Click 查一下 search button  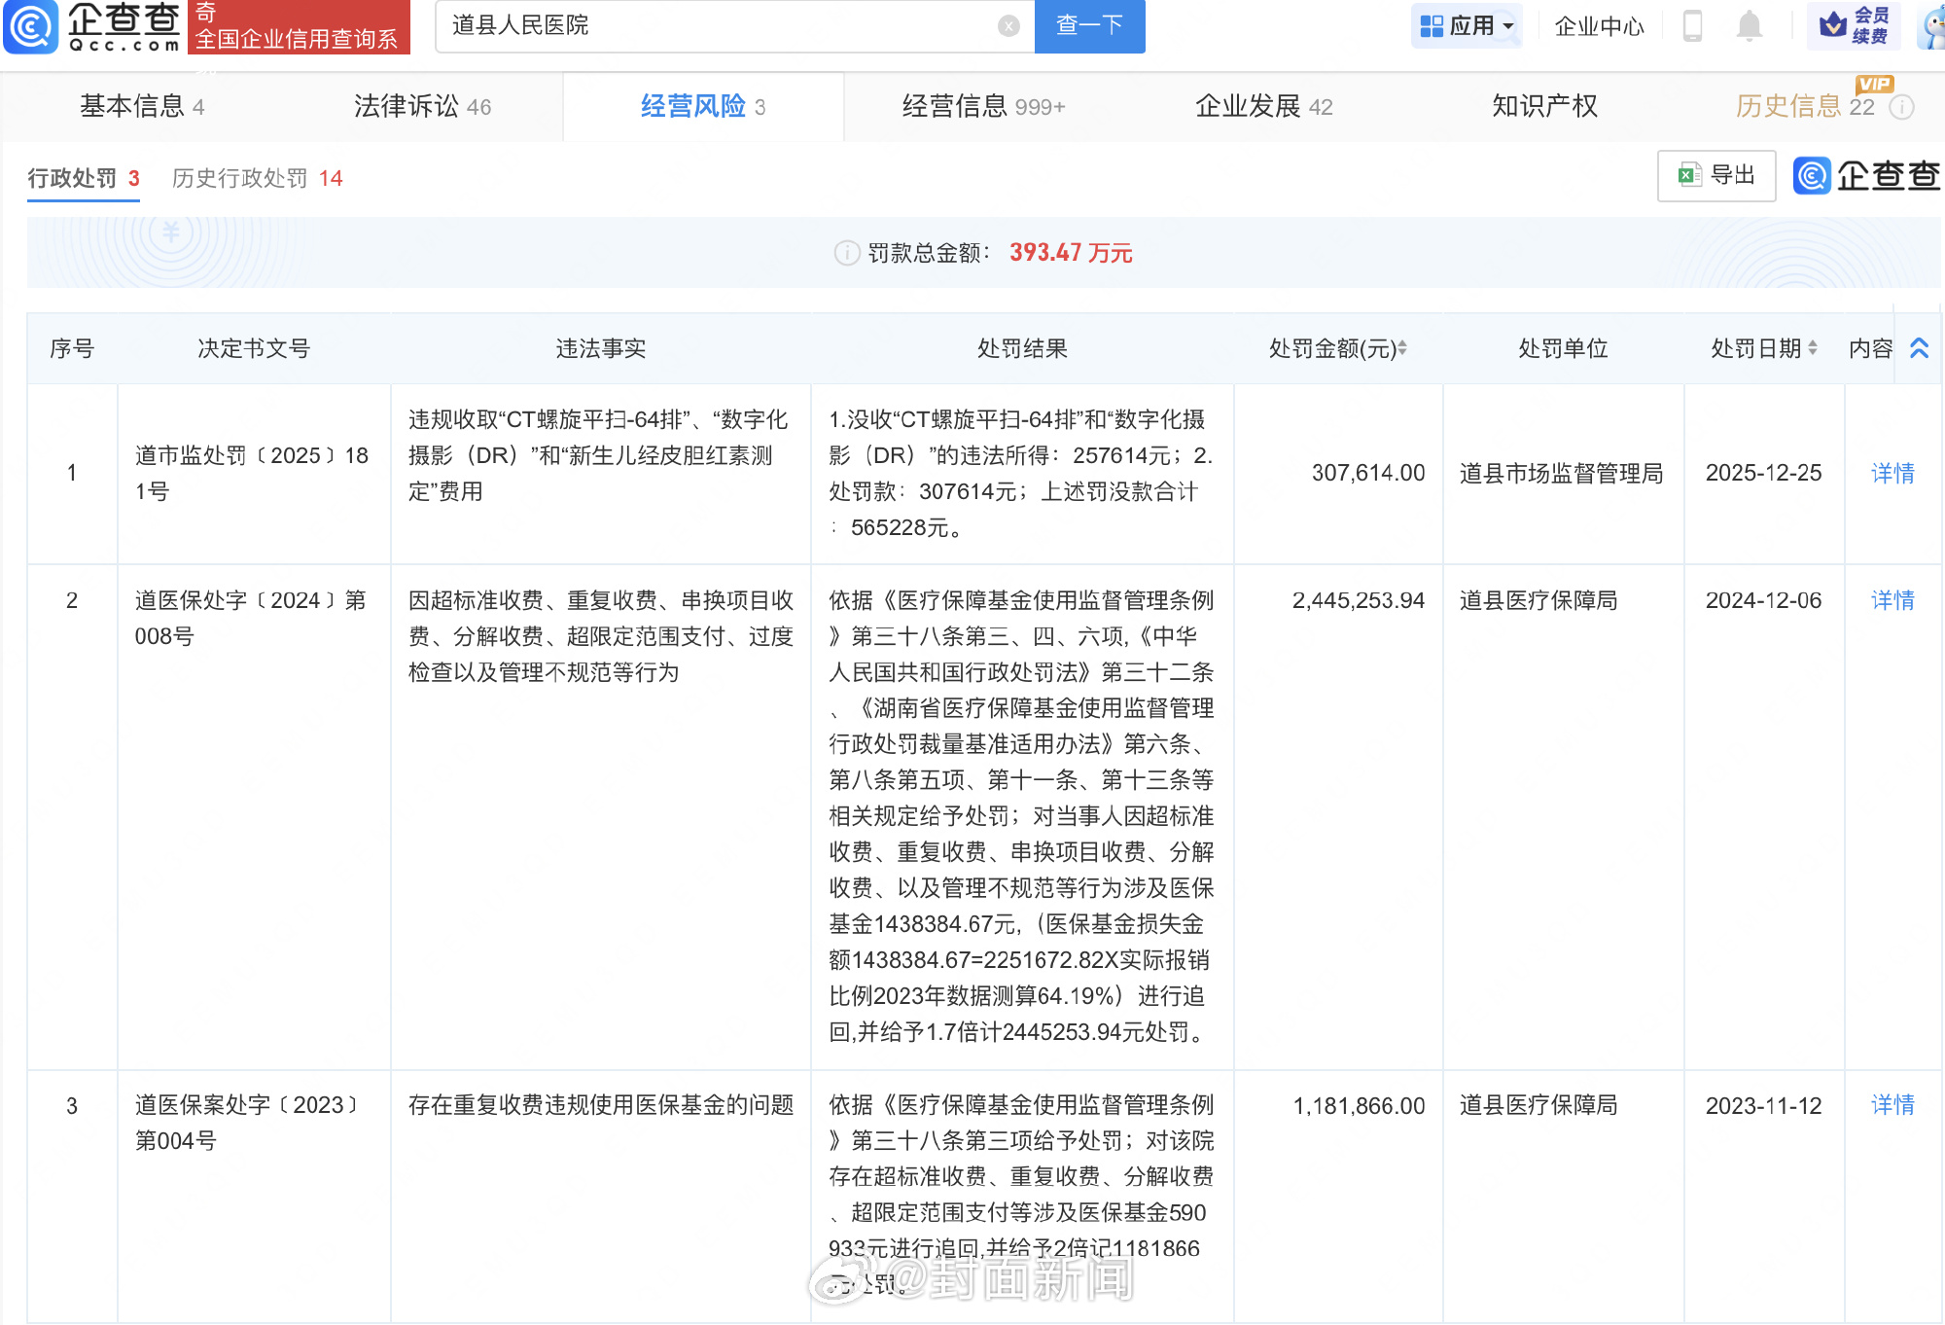1089,26
